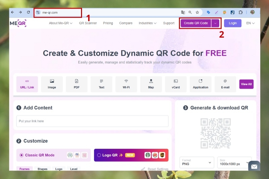The height and width of the screenshot is (179, 269).
Task: Select the Map QR type
Action: click(x=151, y=84)
